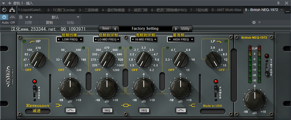Screen dimensions: 291x120
Task: Click the Save preset button
Action: [x=105, y=28]
